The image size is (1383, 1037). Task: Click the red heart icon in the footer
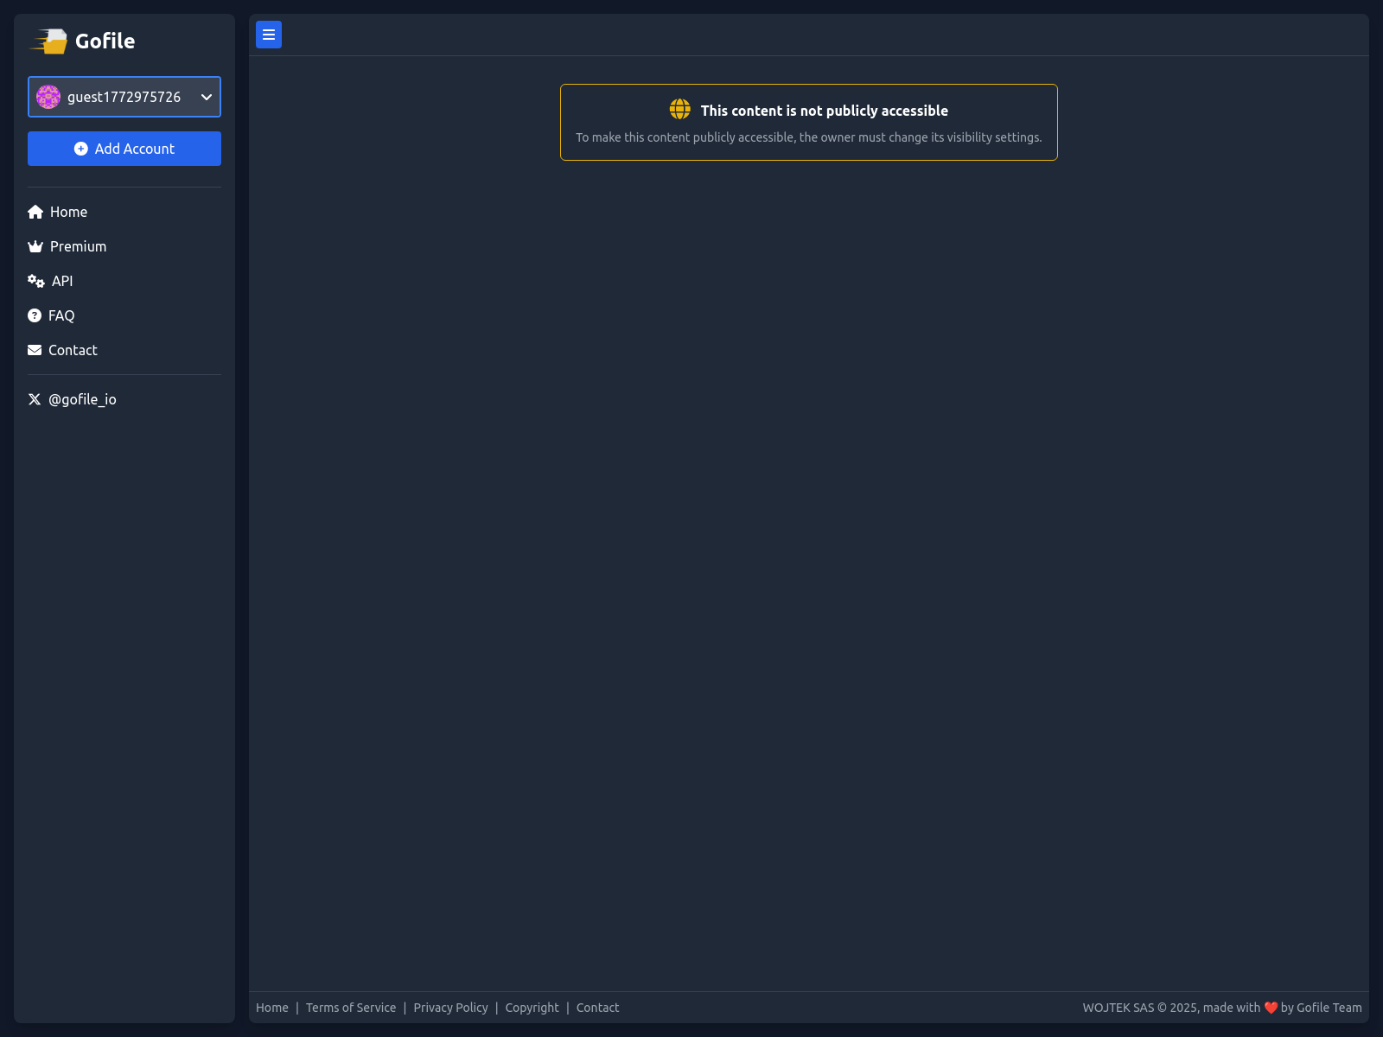point(1271,1008)
